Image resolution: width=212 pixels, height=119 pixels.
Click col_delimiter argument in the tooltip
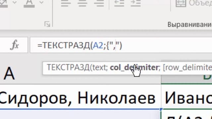134,67
